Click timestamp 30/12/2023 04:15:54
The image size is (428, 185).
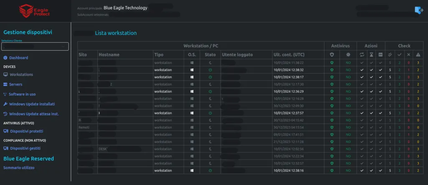(288, 127)
